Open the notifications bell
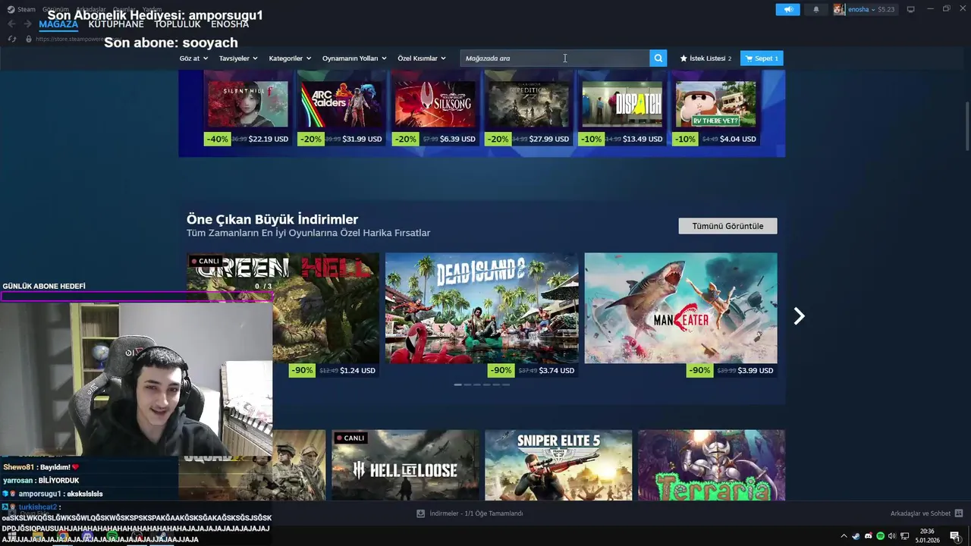This screenshot has width=971, height=546. coord(816,9)
